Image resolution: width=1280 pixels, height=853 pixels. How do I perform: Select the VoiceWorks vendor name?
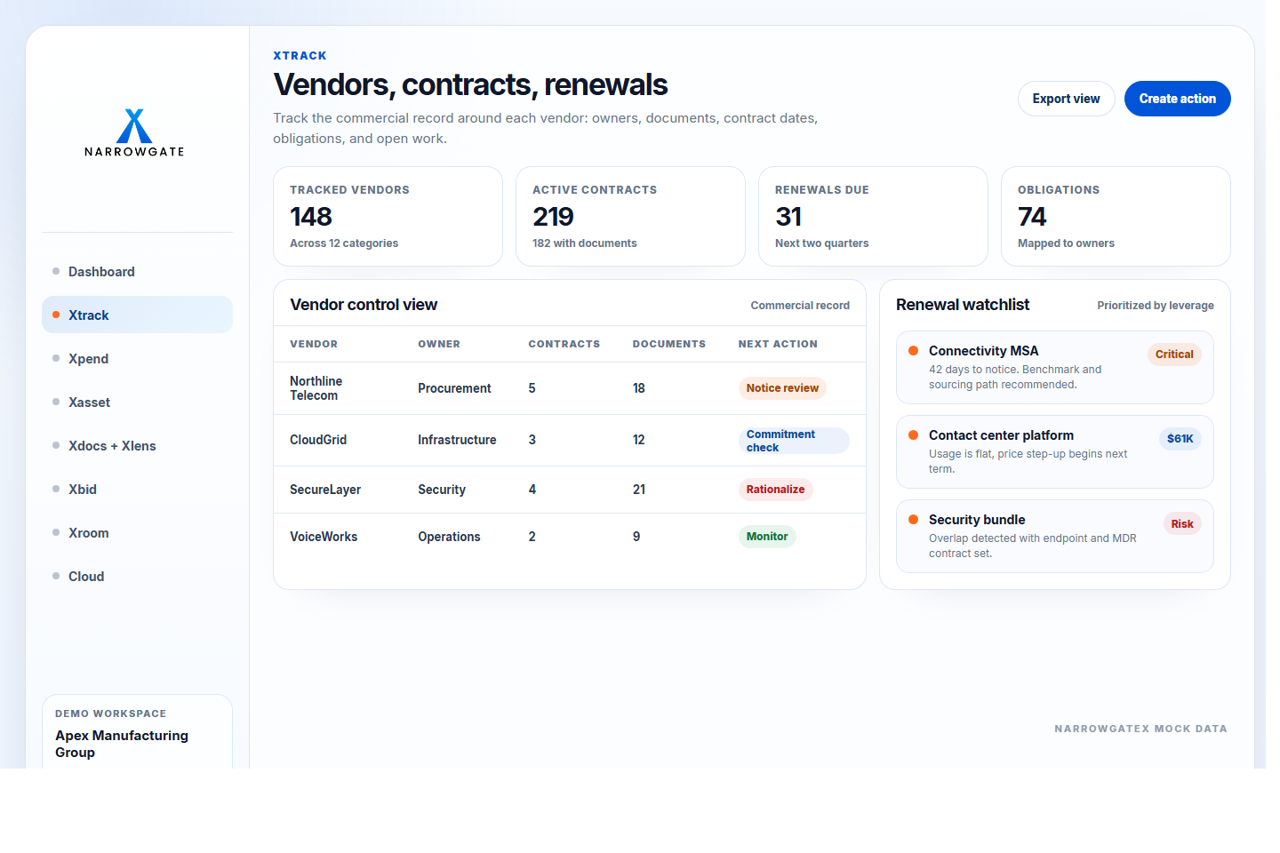(x=324, y=537)
